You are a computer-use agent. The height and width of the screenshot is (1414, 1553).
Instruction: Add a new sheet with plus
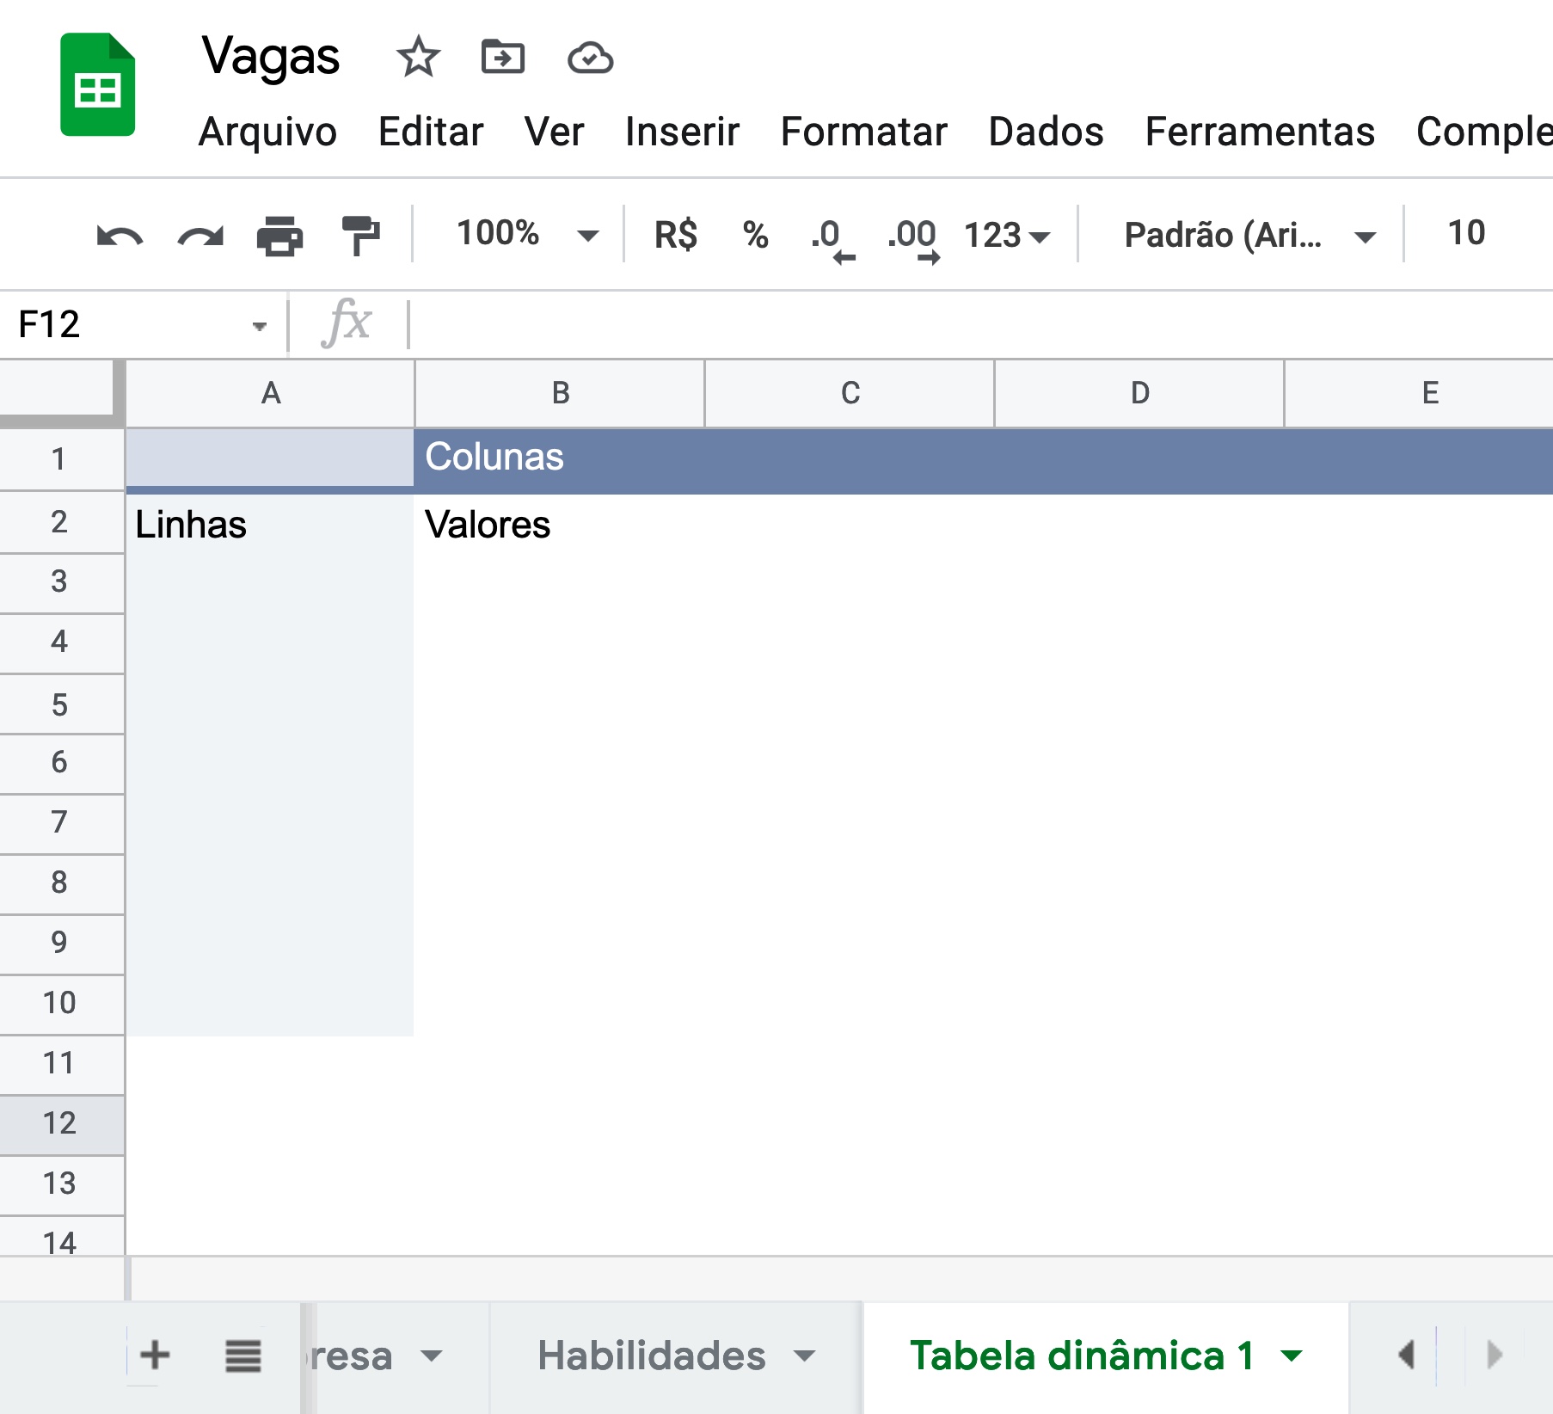pyautogui.click(x=155, y=1355)
